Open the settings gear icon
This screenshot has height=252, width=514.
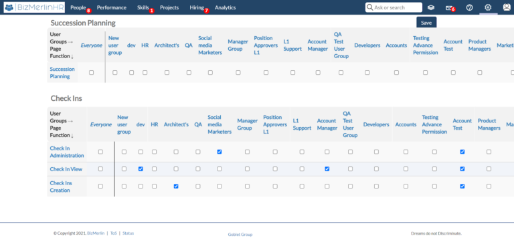click(488, 7)
